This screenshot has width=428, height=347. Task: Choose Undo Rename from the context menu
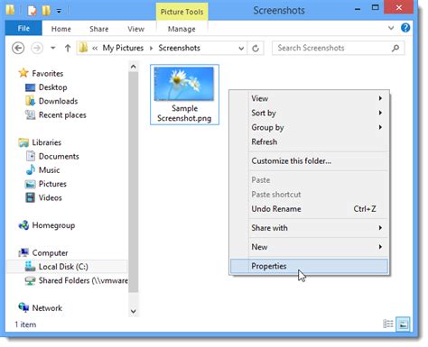click(310, 209)
